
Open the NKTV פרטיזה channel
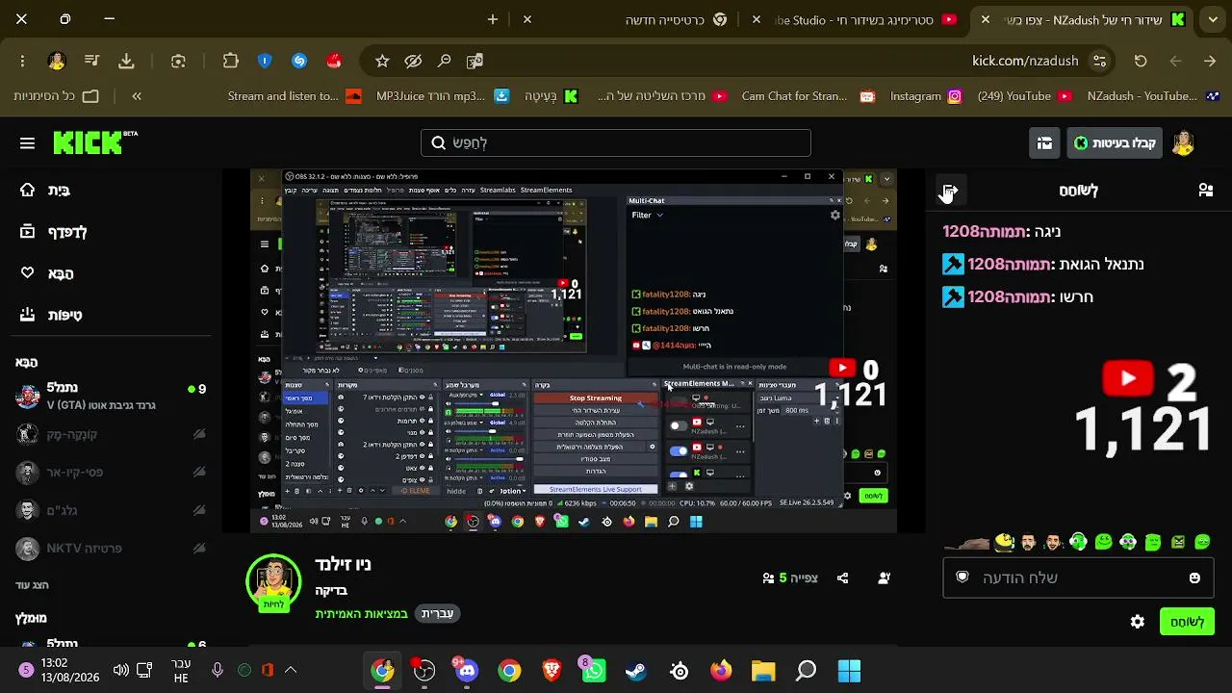coord(112,549)
